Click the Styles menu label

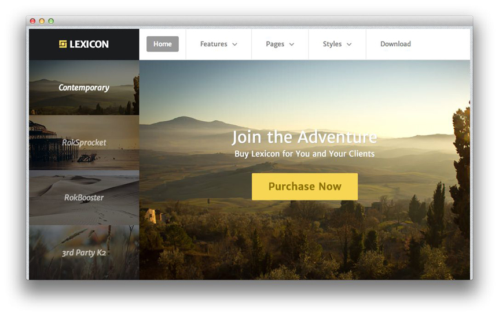332,44
